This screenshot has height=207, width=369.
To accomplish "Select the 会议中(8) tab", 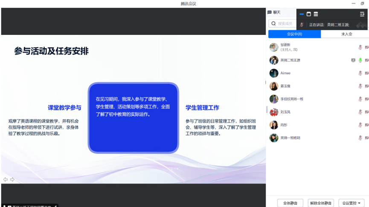I will pos(294,34).
